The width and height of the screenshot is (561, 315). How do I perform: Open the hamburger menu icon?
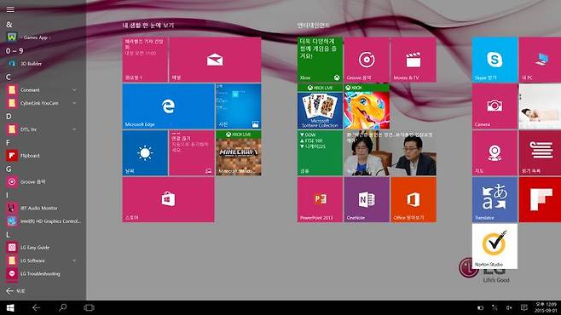(x=10, y=9)
